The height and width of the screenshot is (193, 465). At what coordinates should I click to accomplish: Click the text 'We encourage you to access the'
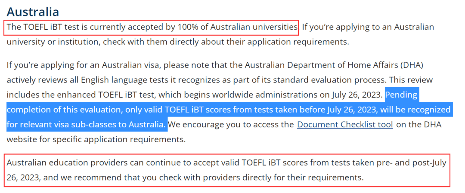232,125
